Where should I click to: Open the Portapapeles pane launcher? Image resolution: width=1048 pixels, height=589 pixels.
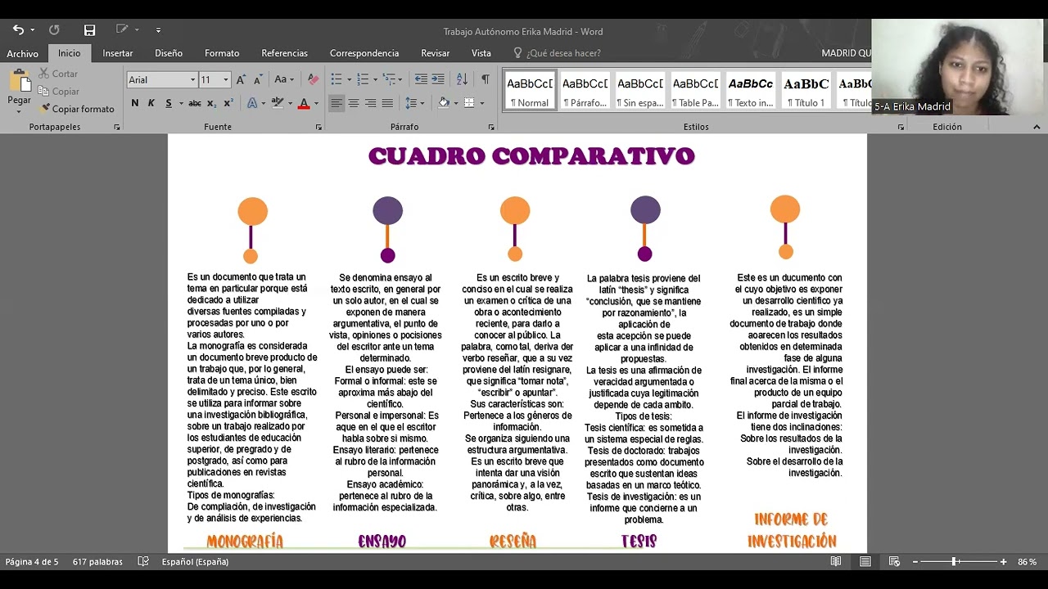117,128
